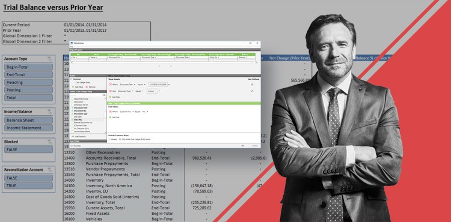Open the date range value dropdown arrow
Image resolution: width=451 pixels, height=222 pixels.
click(x=169, y=85)
